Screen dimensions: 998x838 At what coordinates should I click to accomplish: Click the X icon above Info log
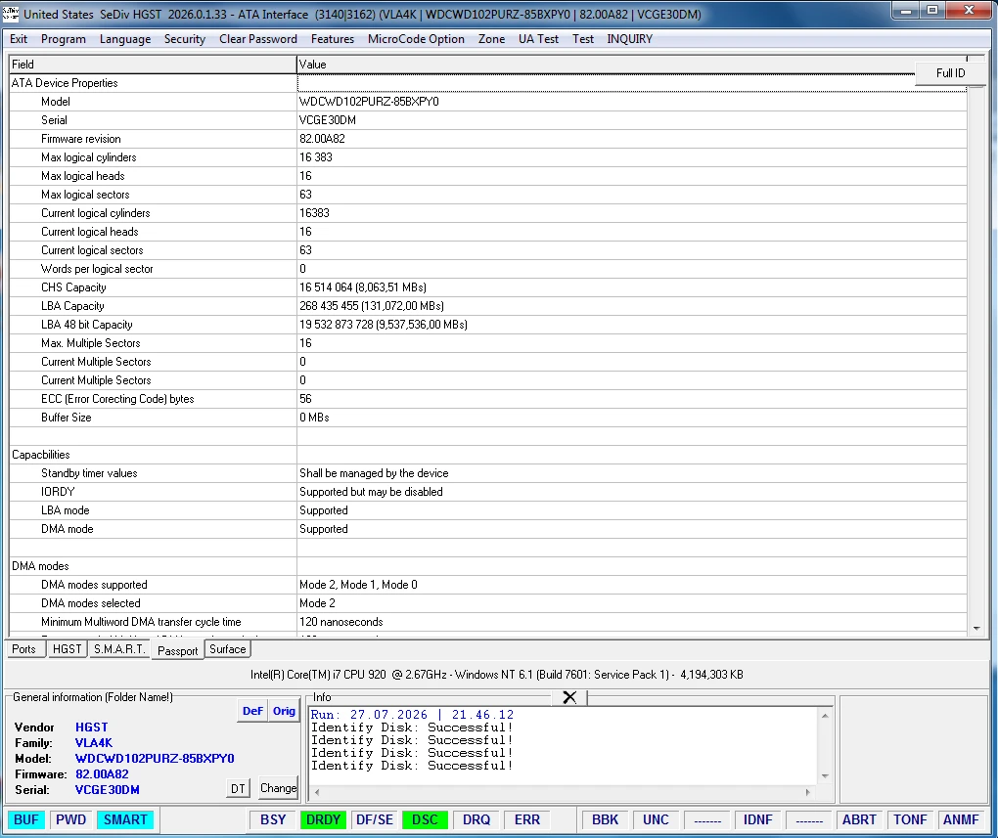(x=569, y=697)
